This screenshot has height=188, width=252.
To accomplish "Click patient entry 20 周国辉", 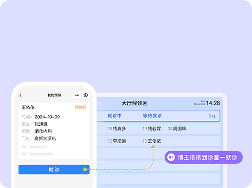I will pos(177,129).
